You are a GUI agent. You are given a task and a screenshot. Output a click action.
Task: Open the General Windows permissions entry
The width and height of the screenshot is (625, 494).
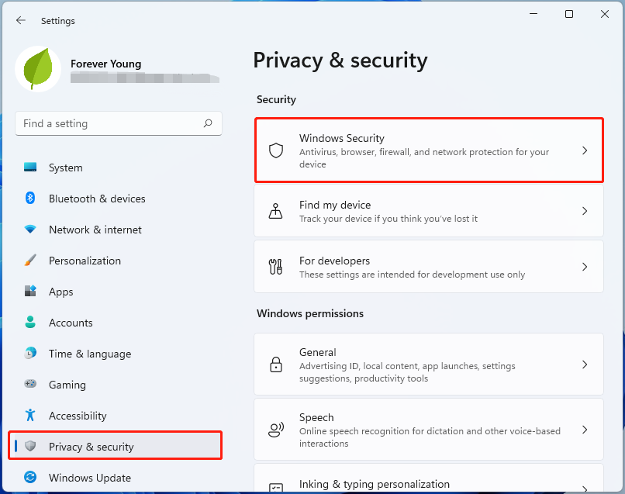pos(428,364)
